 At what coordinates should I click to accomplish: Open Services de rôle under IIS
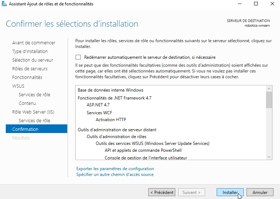[35, 120]
